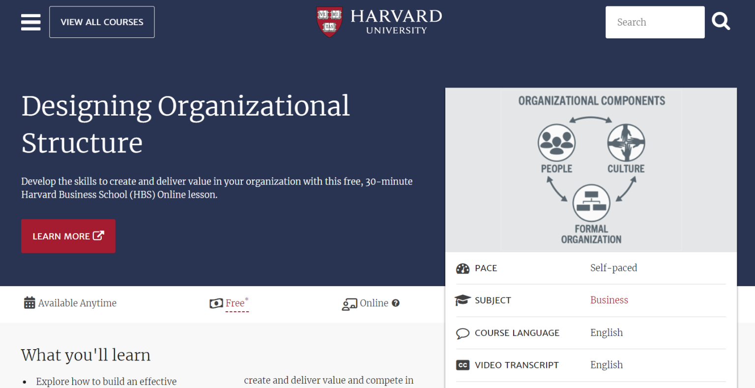Click the VIEW ALL COURSES button
Screen dimensions: 755x388
(102, 22)
